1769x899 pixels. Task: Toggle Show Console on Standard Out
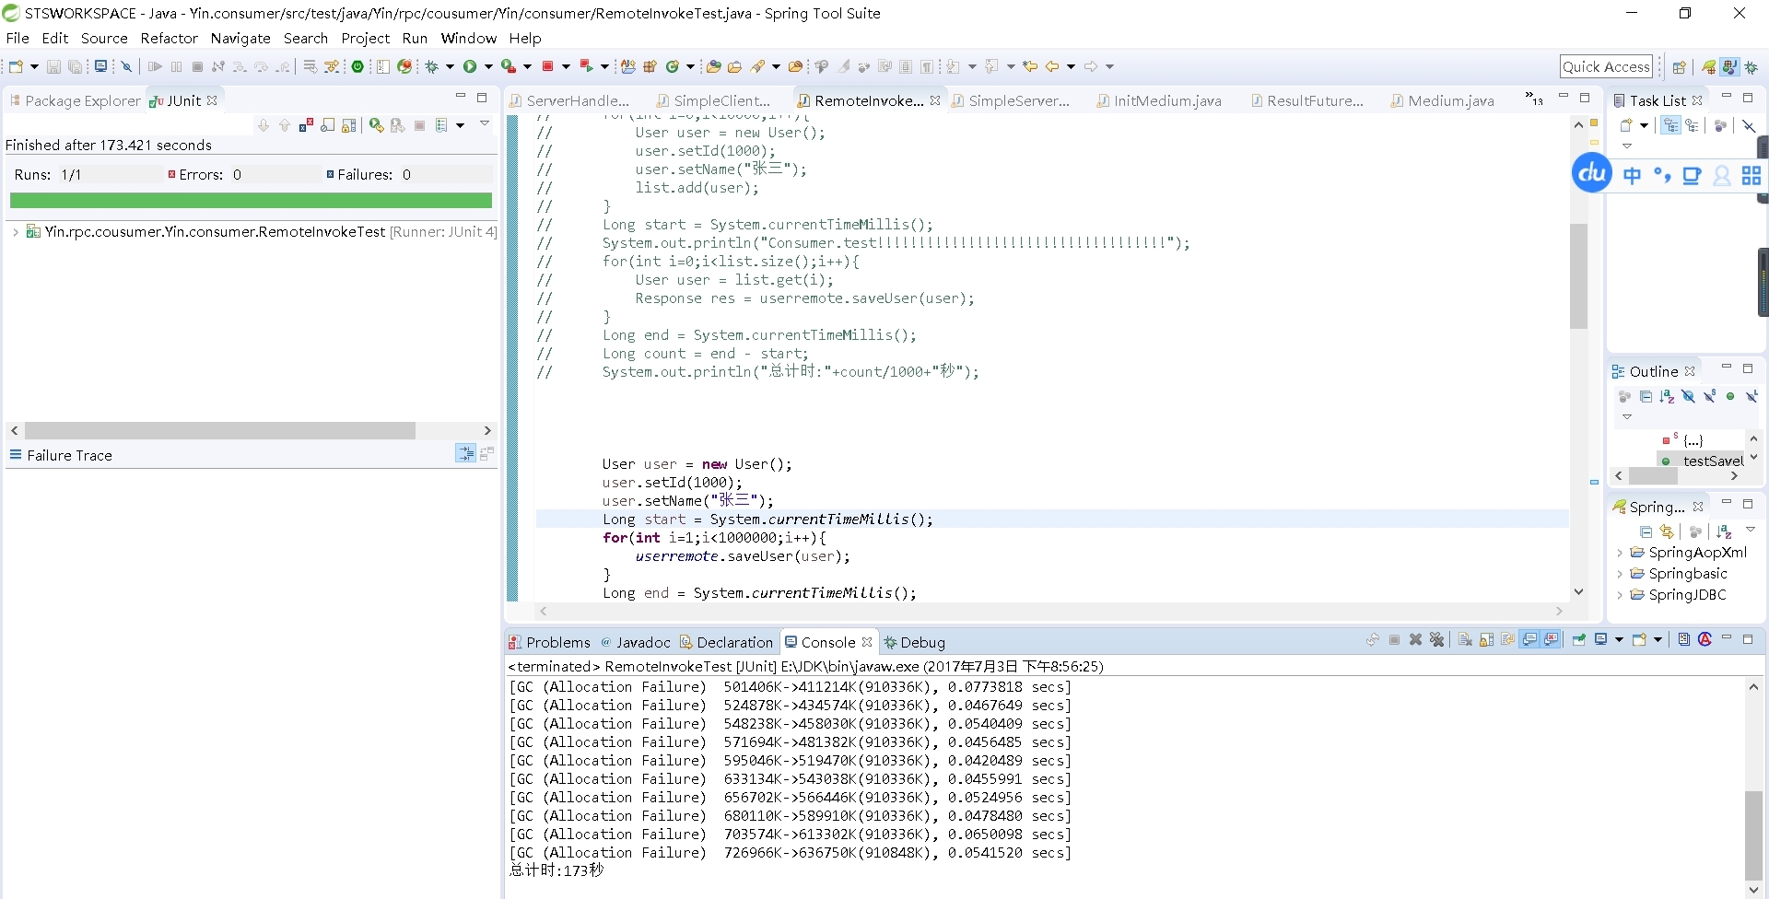click(x=1529, y=639)
